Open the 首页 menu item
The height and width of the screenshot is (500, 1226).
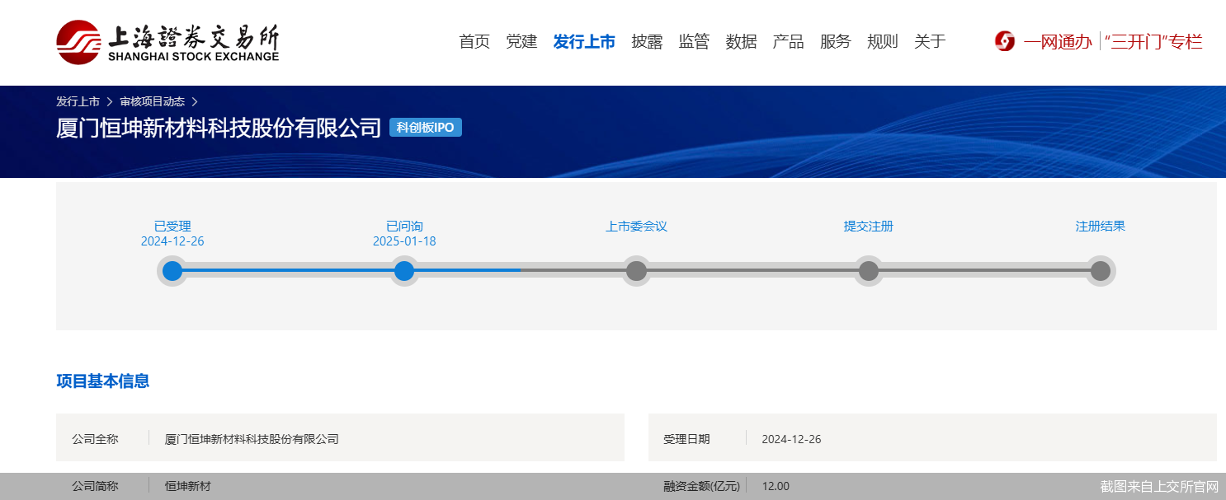474,41
